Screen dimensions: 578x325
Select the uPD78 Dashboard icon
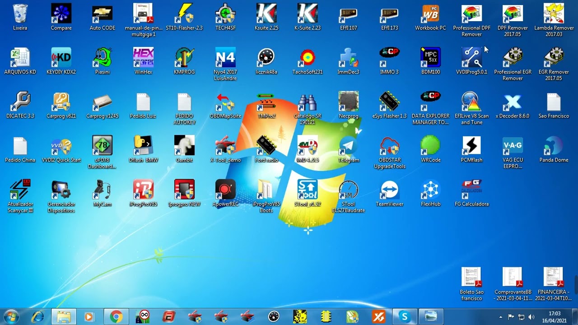click(x=103, y=145)
